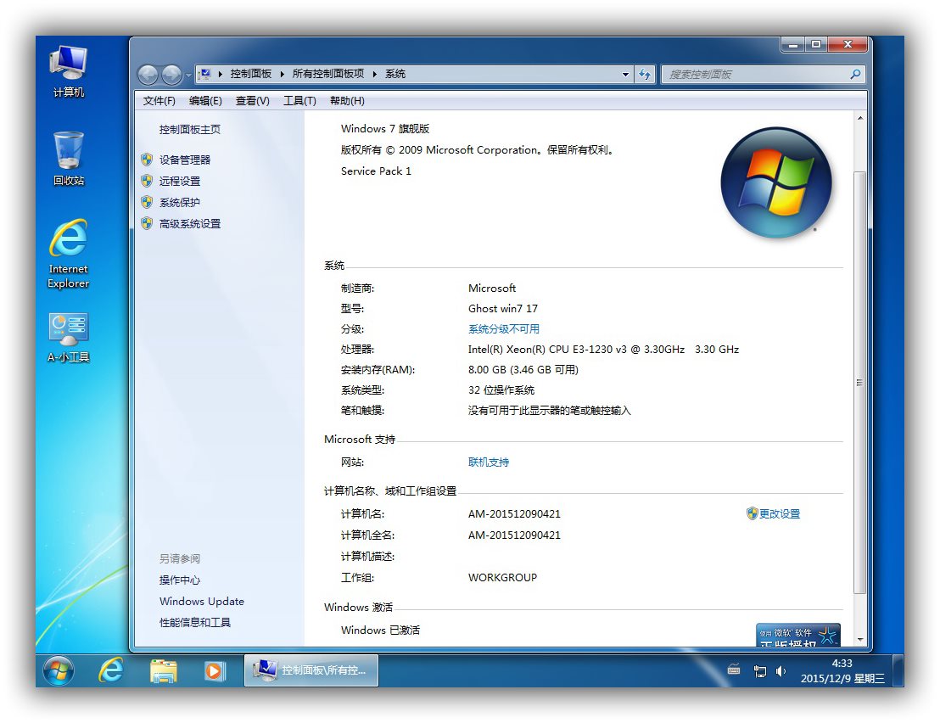Expand the arrow after 控制面板 breadcrumb

[x=282, y=74]
